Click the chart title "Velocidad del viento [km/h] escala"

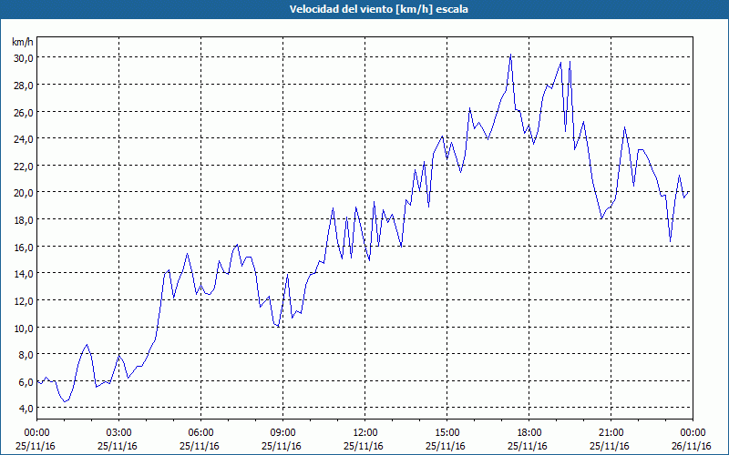[x=378, y=9]
